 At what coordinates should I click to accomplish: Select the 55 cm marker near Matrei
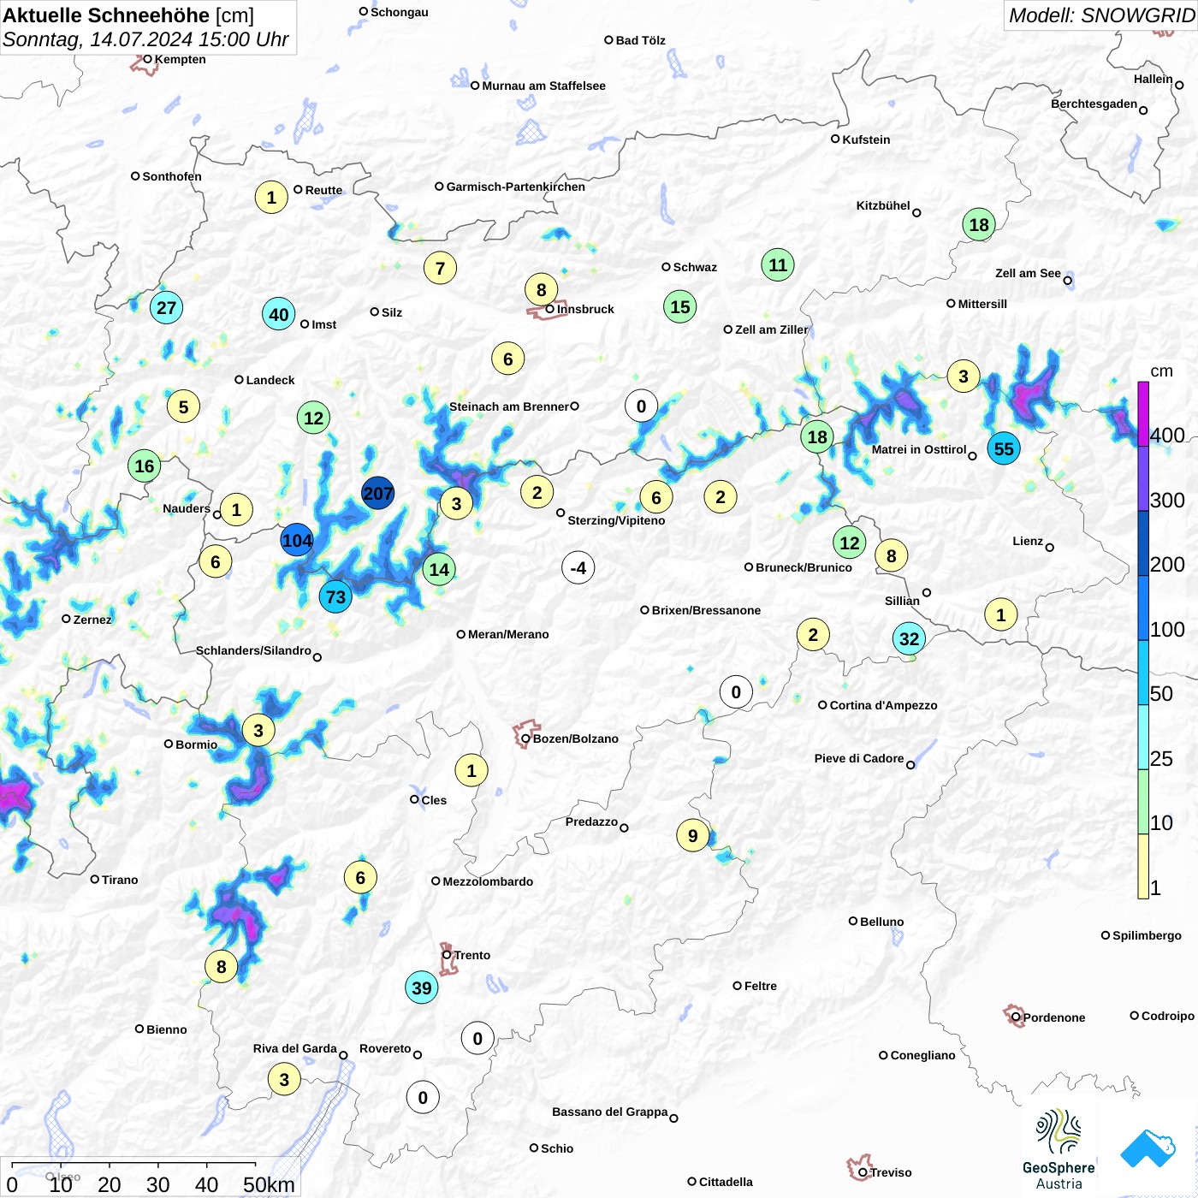(1004, 448)
